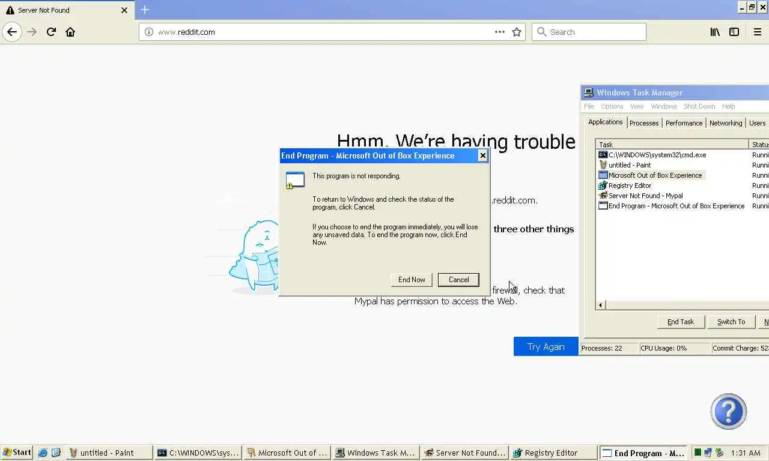The height and width of the screenshot is (461, 769).
Task: Switch to the Users tab
Action: pyautogui.click(x=757, y=123)
